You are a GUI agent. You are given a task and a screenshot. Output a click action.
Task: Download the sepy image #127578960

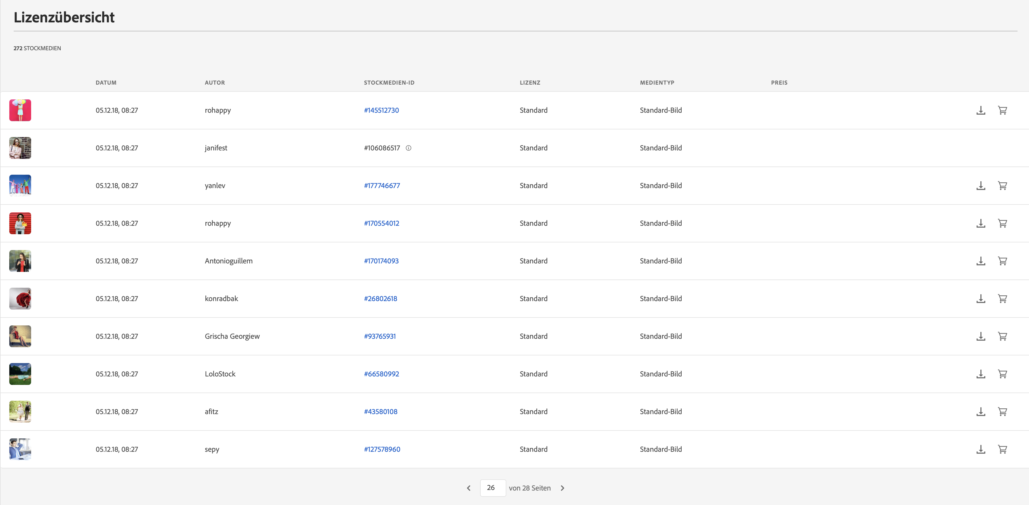click(981, 450)
